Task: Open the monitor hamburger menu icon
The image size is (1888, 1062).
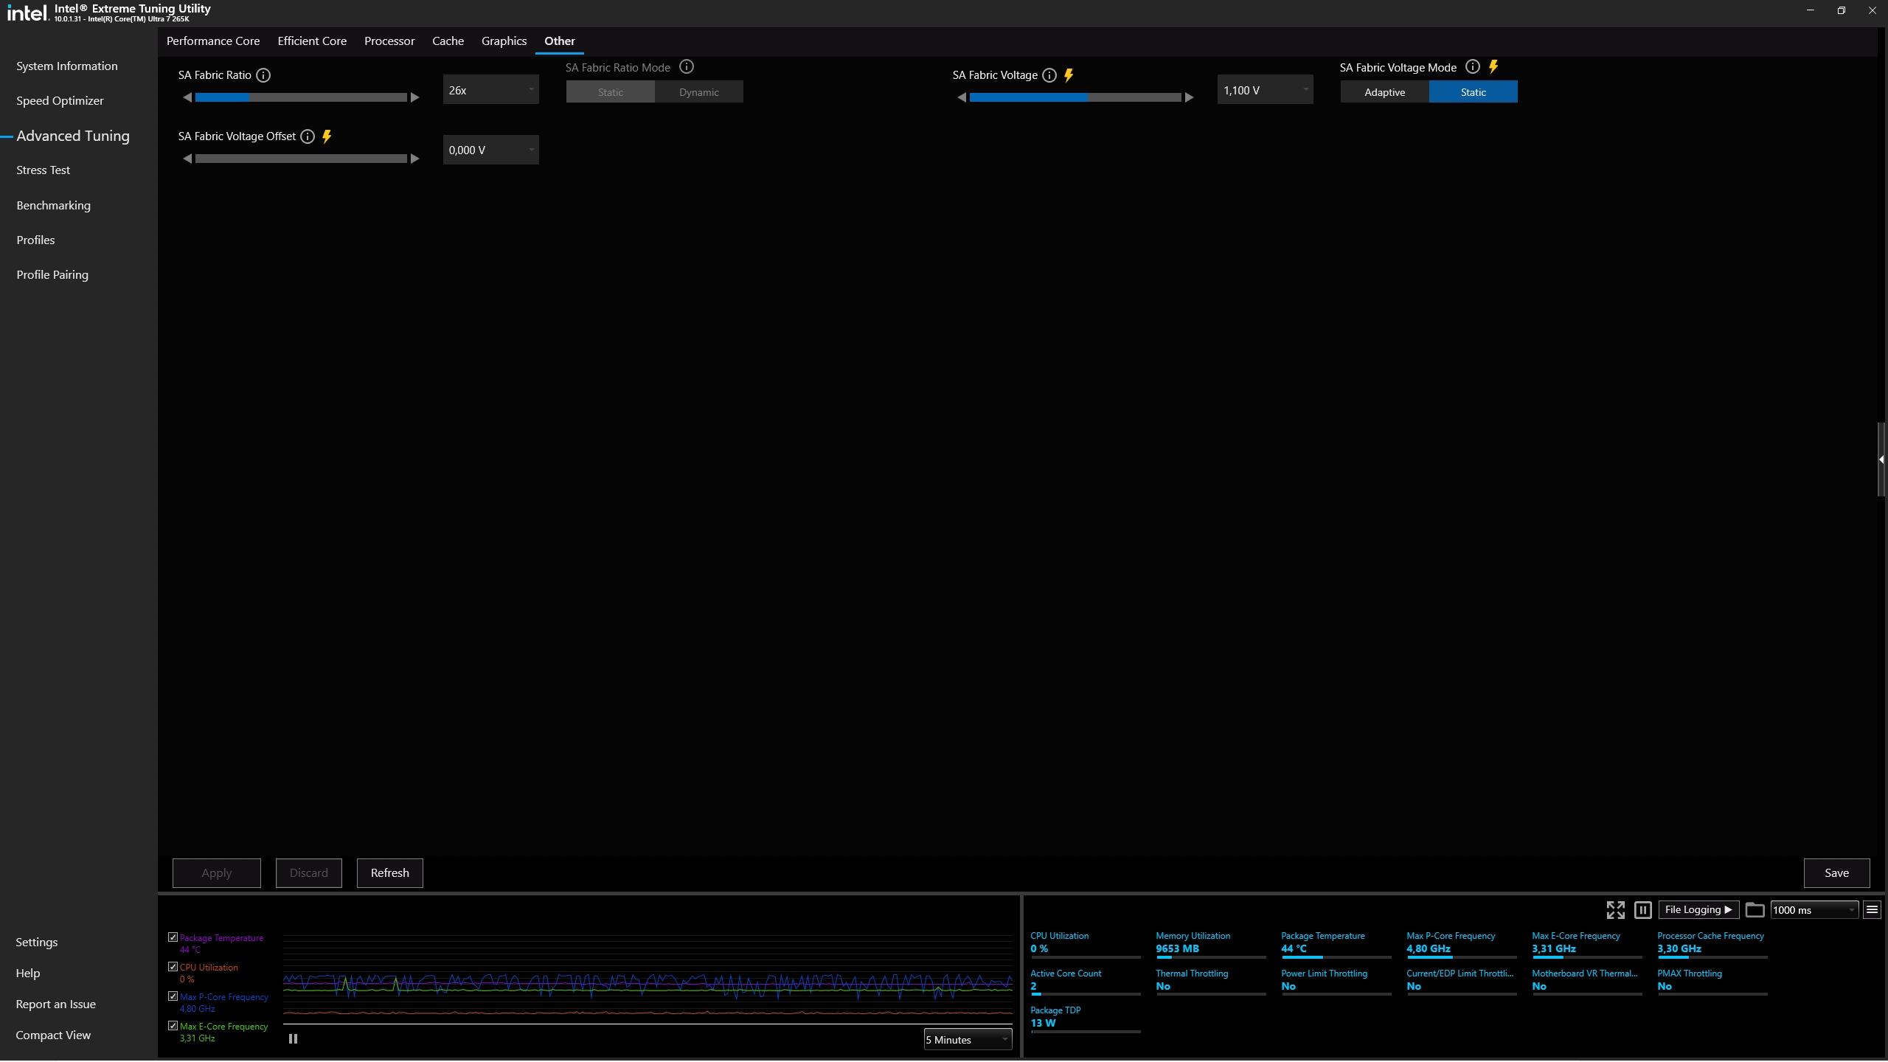Action: (x=1872, y=910)
